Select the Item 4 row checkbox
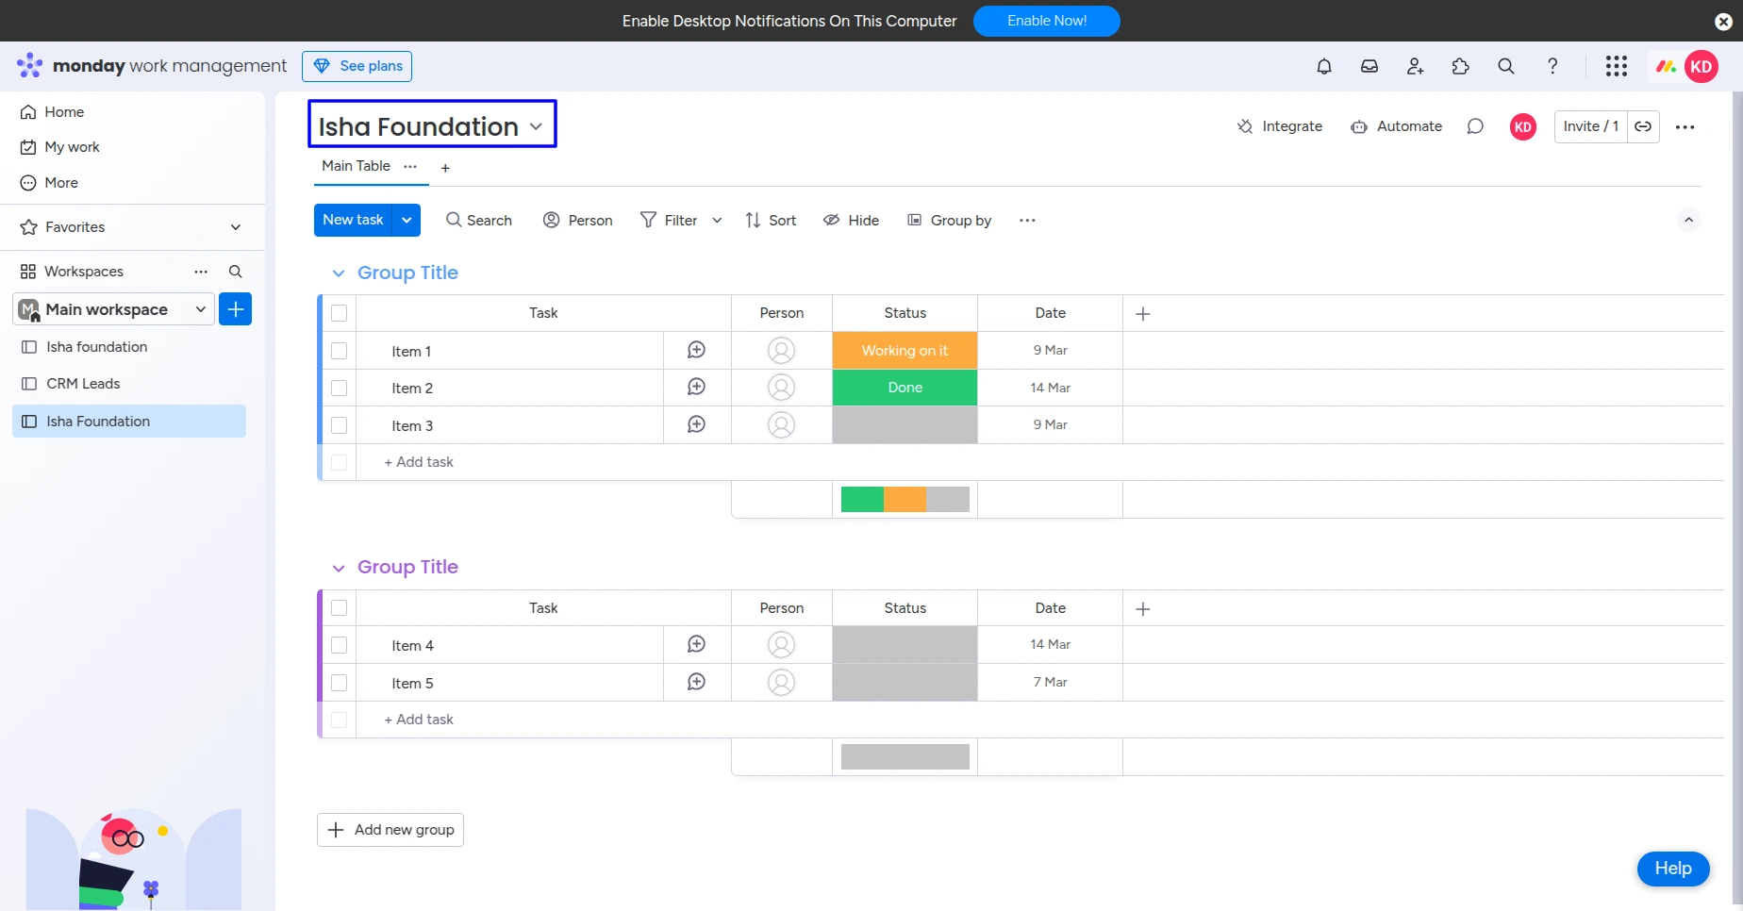 340,645
